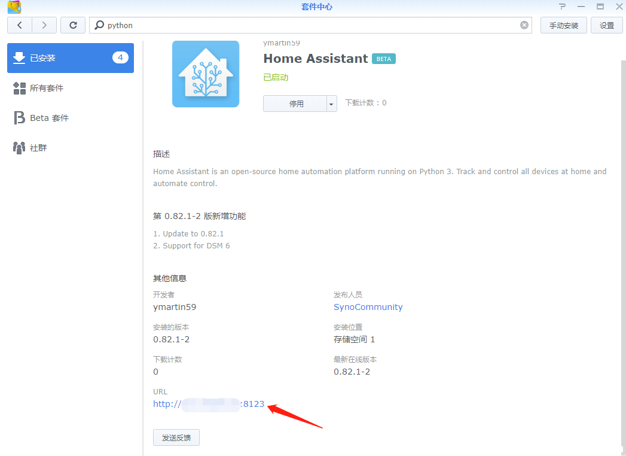Refresh the package list
Screen dimensions: 626x456
pyautogui.click(x=73, y=25)
